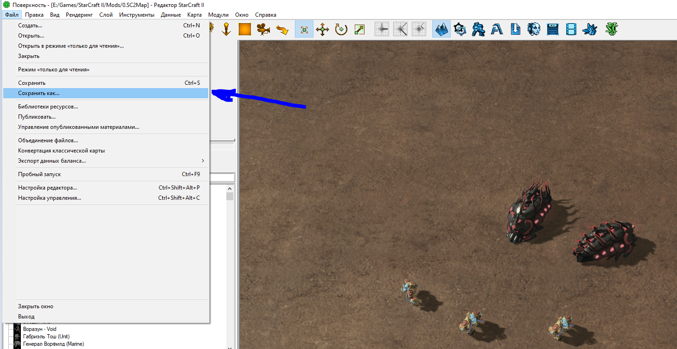
Task: Choose Конвертация классической карты
Action: click(x=106, y=151)
